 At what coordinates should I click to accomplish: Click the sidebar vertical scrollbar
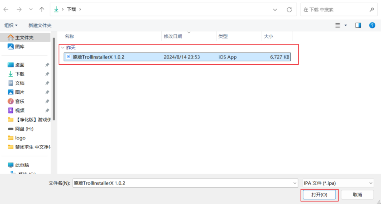click(54, 79)
